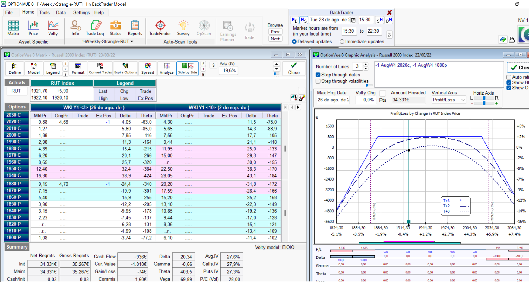Open the Format tool in Matrix toolbar

(x=78, y=68)
